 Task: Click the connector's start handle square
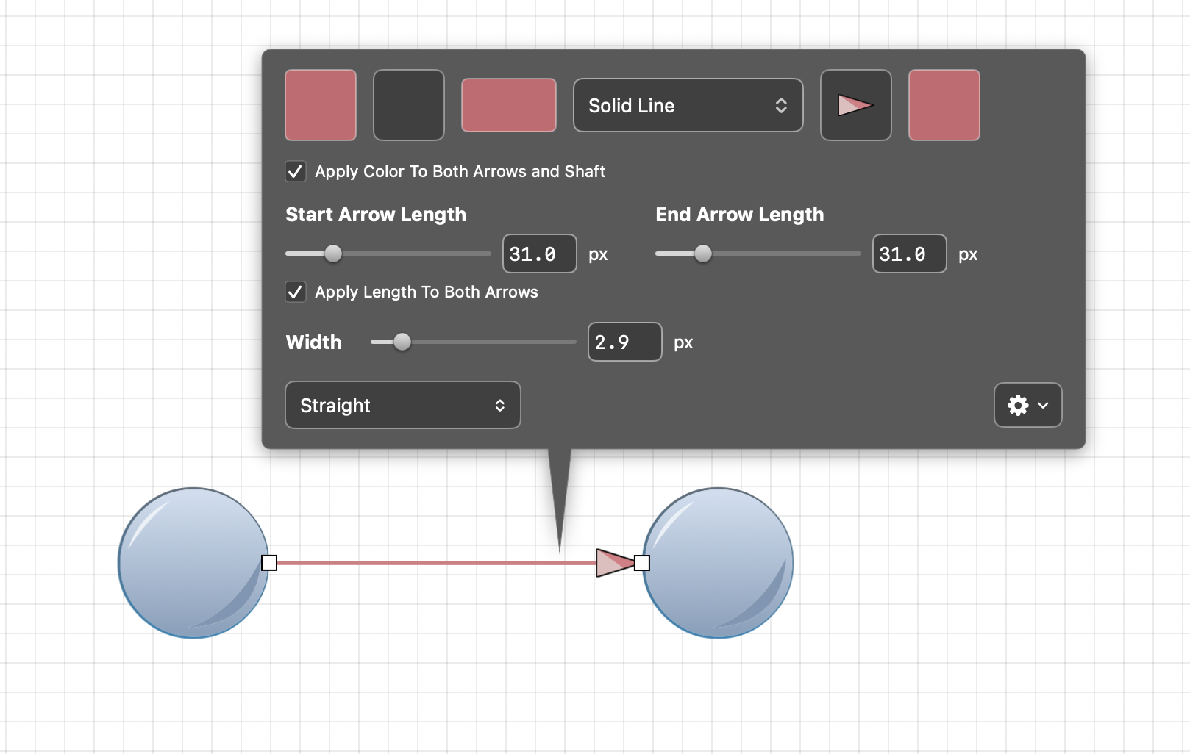tap(269, 563)
